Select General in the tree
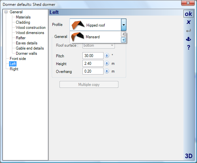Image resolution: width=197 pixels, height=163 pixels. coord(16,12)
